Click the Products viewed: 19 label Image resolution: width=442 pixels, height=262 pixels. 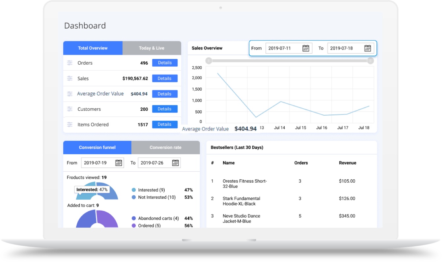(87, 178)
